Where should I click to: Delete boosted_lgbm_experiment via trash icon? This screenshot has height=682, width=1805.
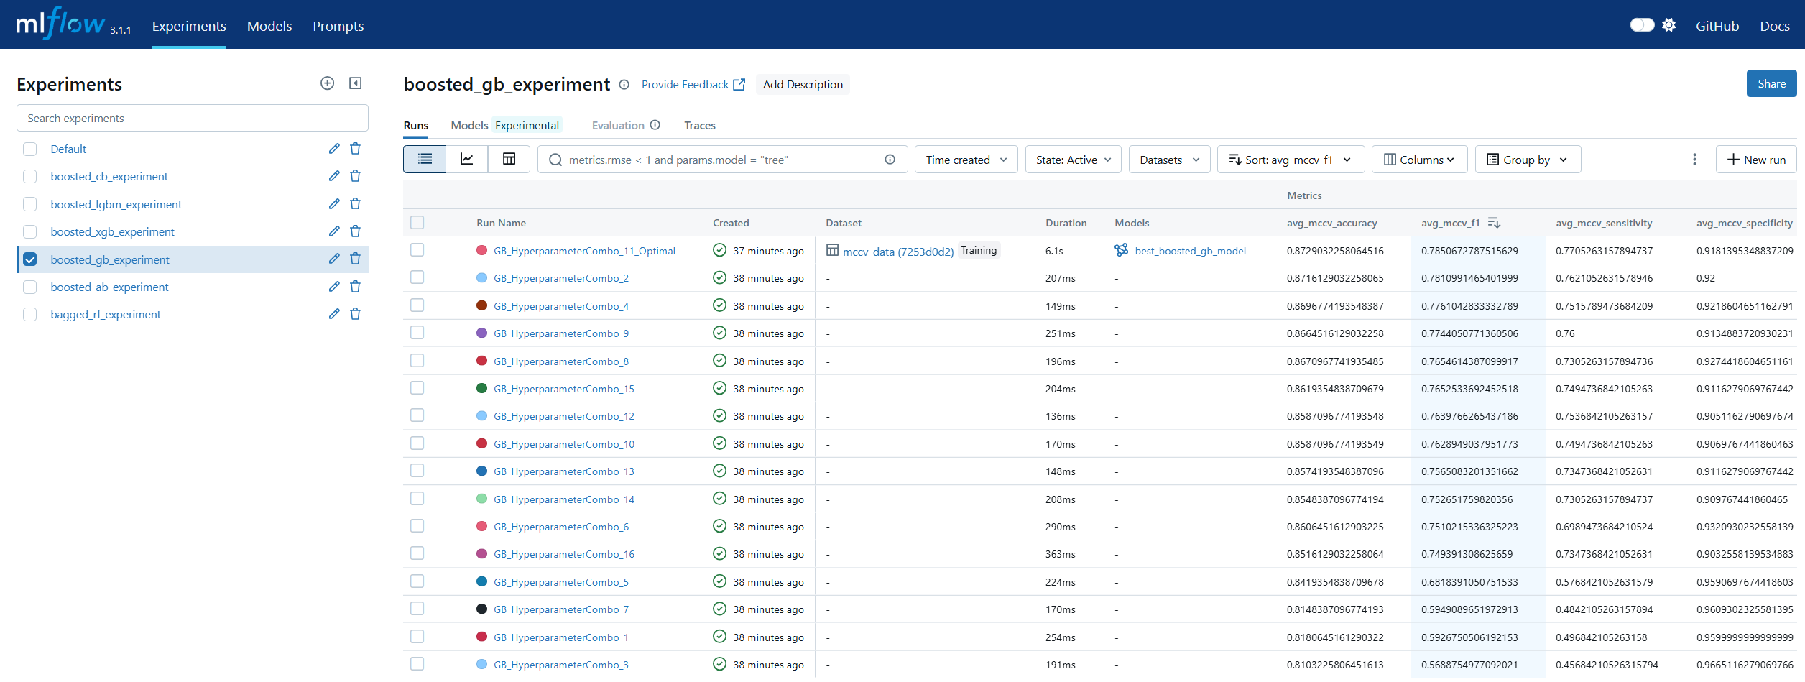355,204
